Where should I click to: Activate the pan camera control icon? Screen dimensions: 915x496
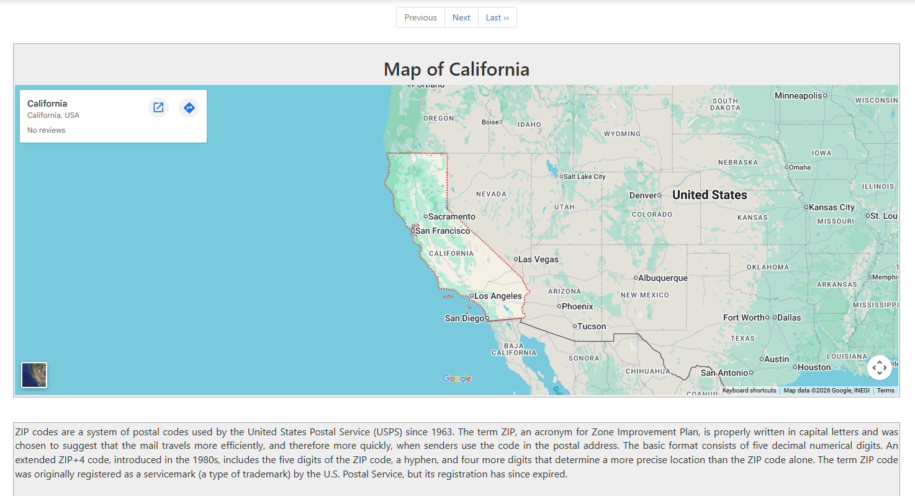pos(880,368)
